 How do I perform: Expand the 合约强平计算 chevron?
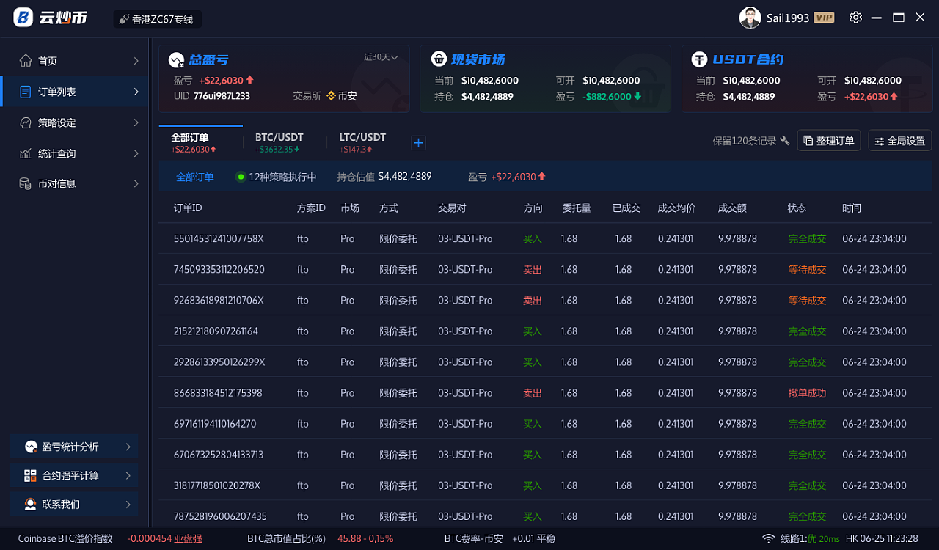(128, 475)
